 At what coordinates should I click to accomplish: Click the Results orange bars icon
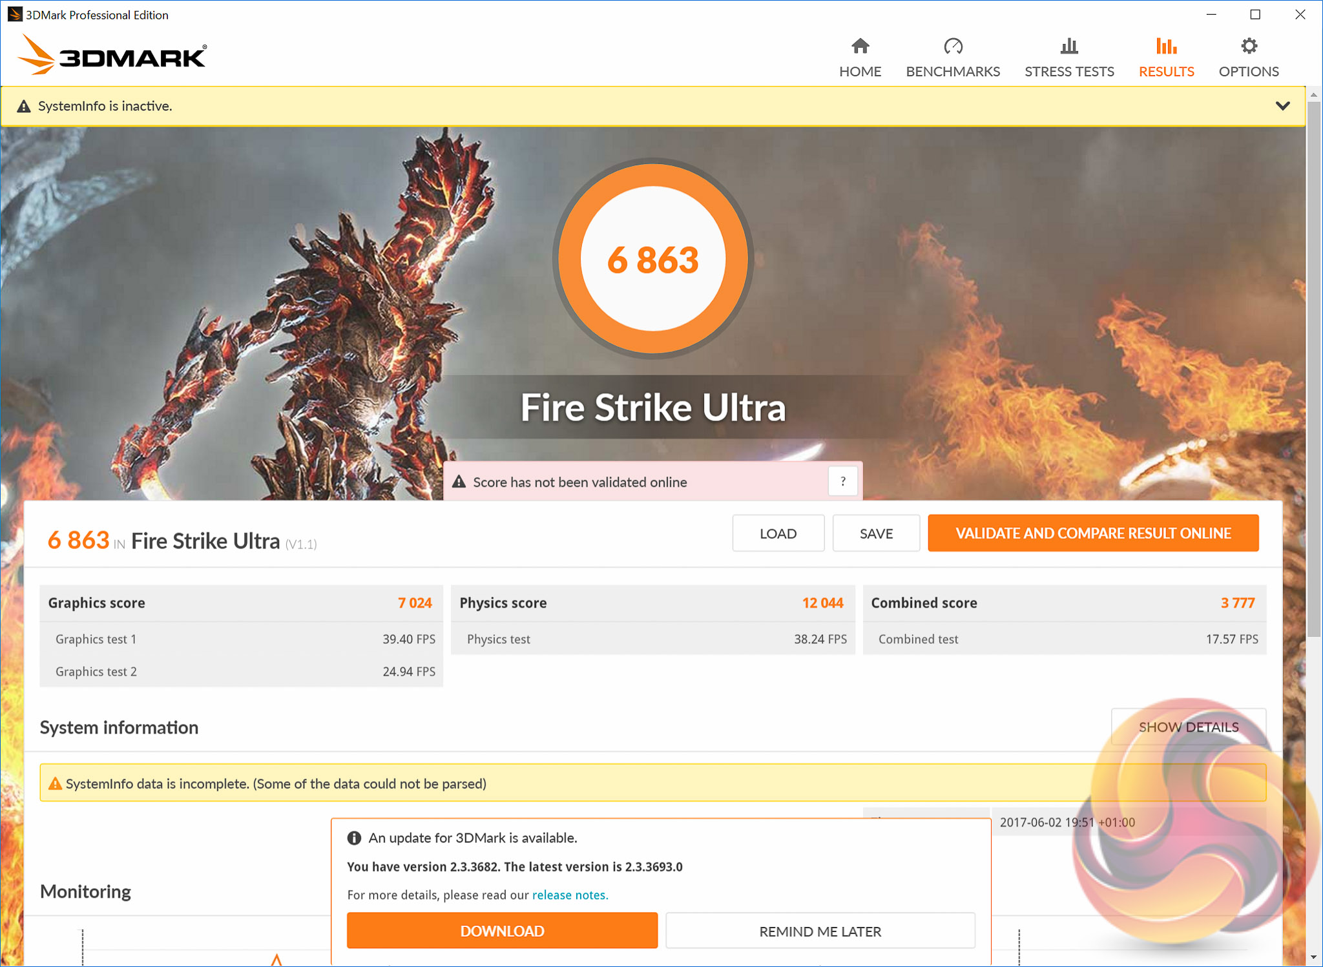[1166, 47]
